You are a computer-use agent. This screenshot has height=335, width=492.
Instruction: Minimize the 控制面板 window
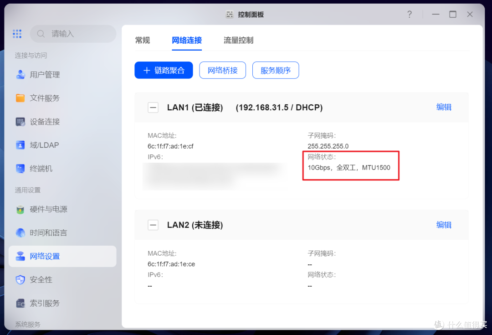click(436, 14)
